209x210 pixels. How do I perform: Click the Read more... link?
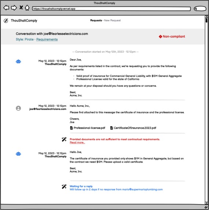[x=77, y=143]
